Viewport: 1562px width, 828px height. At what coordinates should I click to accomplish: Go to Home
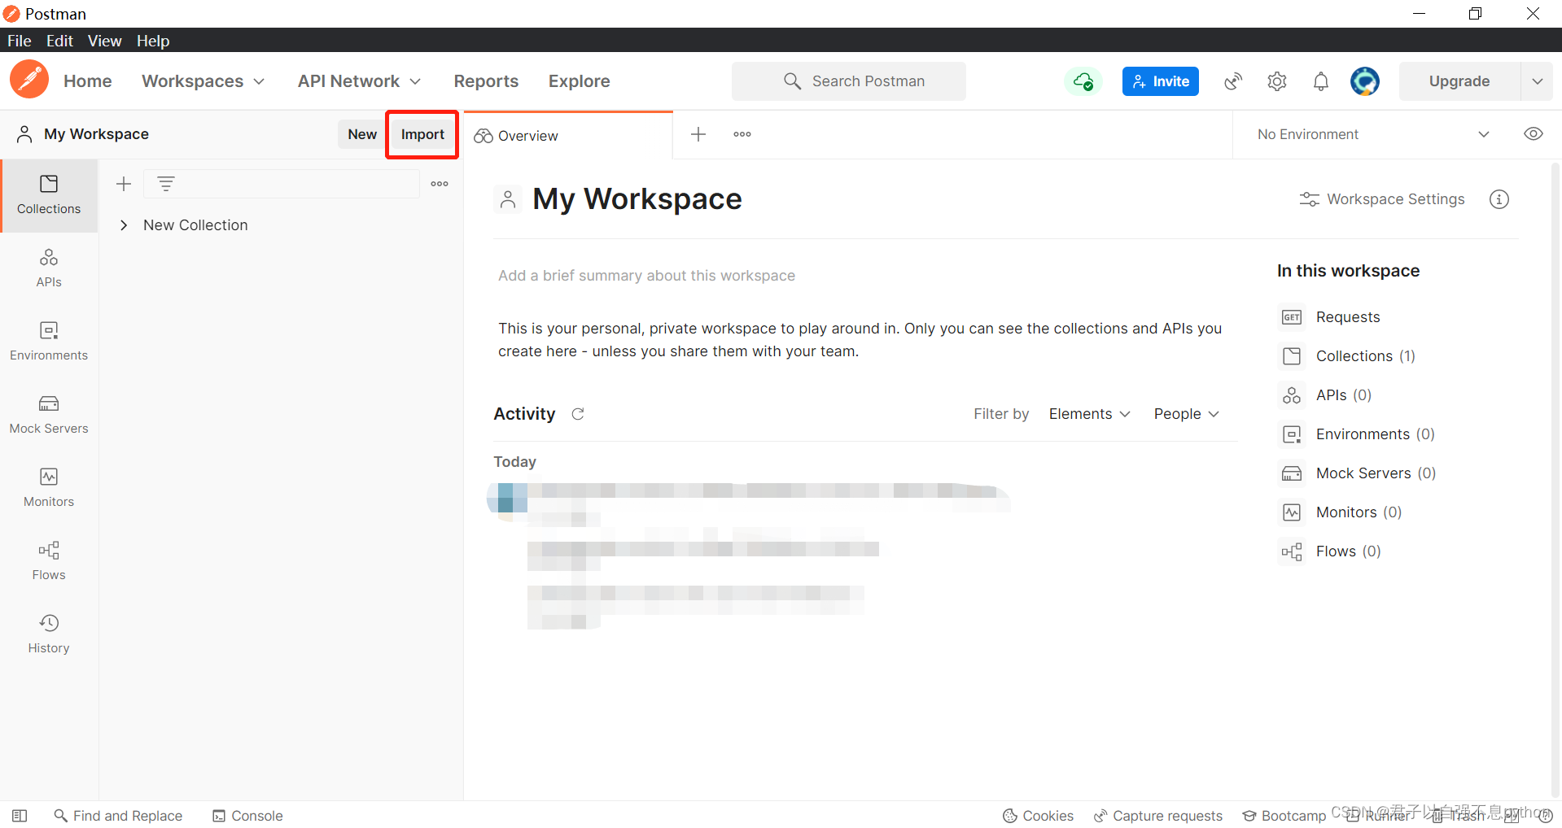tap(88, 81)
